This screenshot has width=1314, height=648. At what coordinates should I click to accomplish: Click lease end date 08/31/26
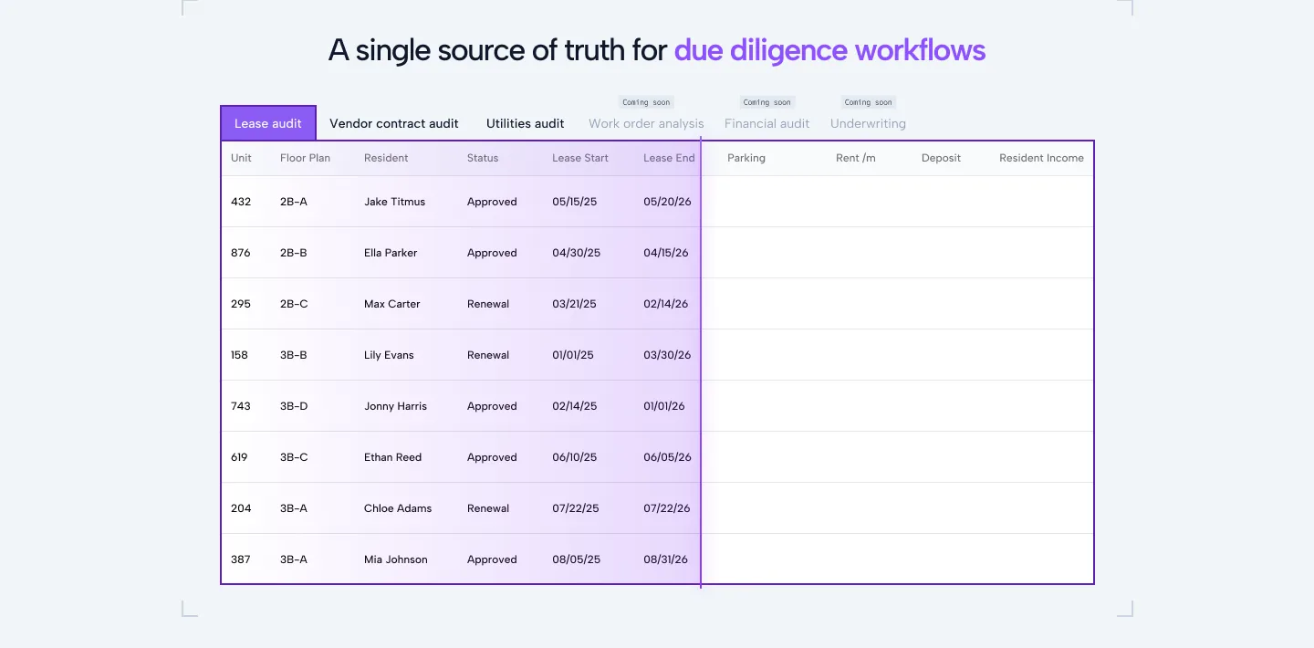(x=666, y=559)
